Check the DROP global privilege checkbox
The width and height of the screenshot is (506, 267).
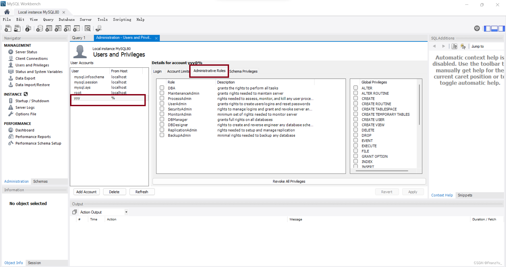point(356,135)
